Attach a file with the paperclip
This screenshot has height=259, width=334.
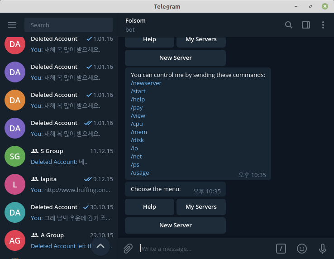click(128, 249)
